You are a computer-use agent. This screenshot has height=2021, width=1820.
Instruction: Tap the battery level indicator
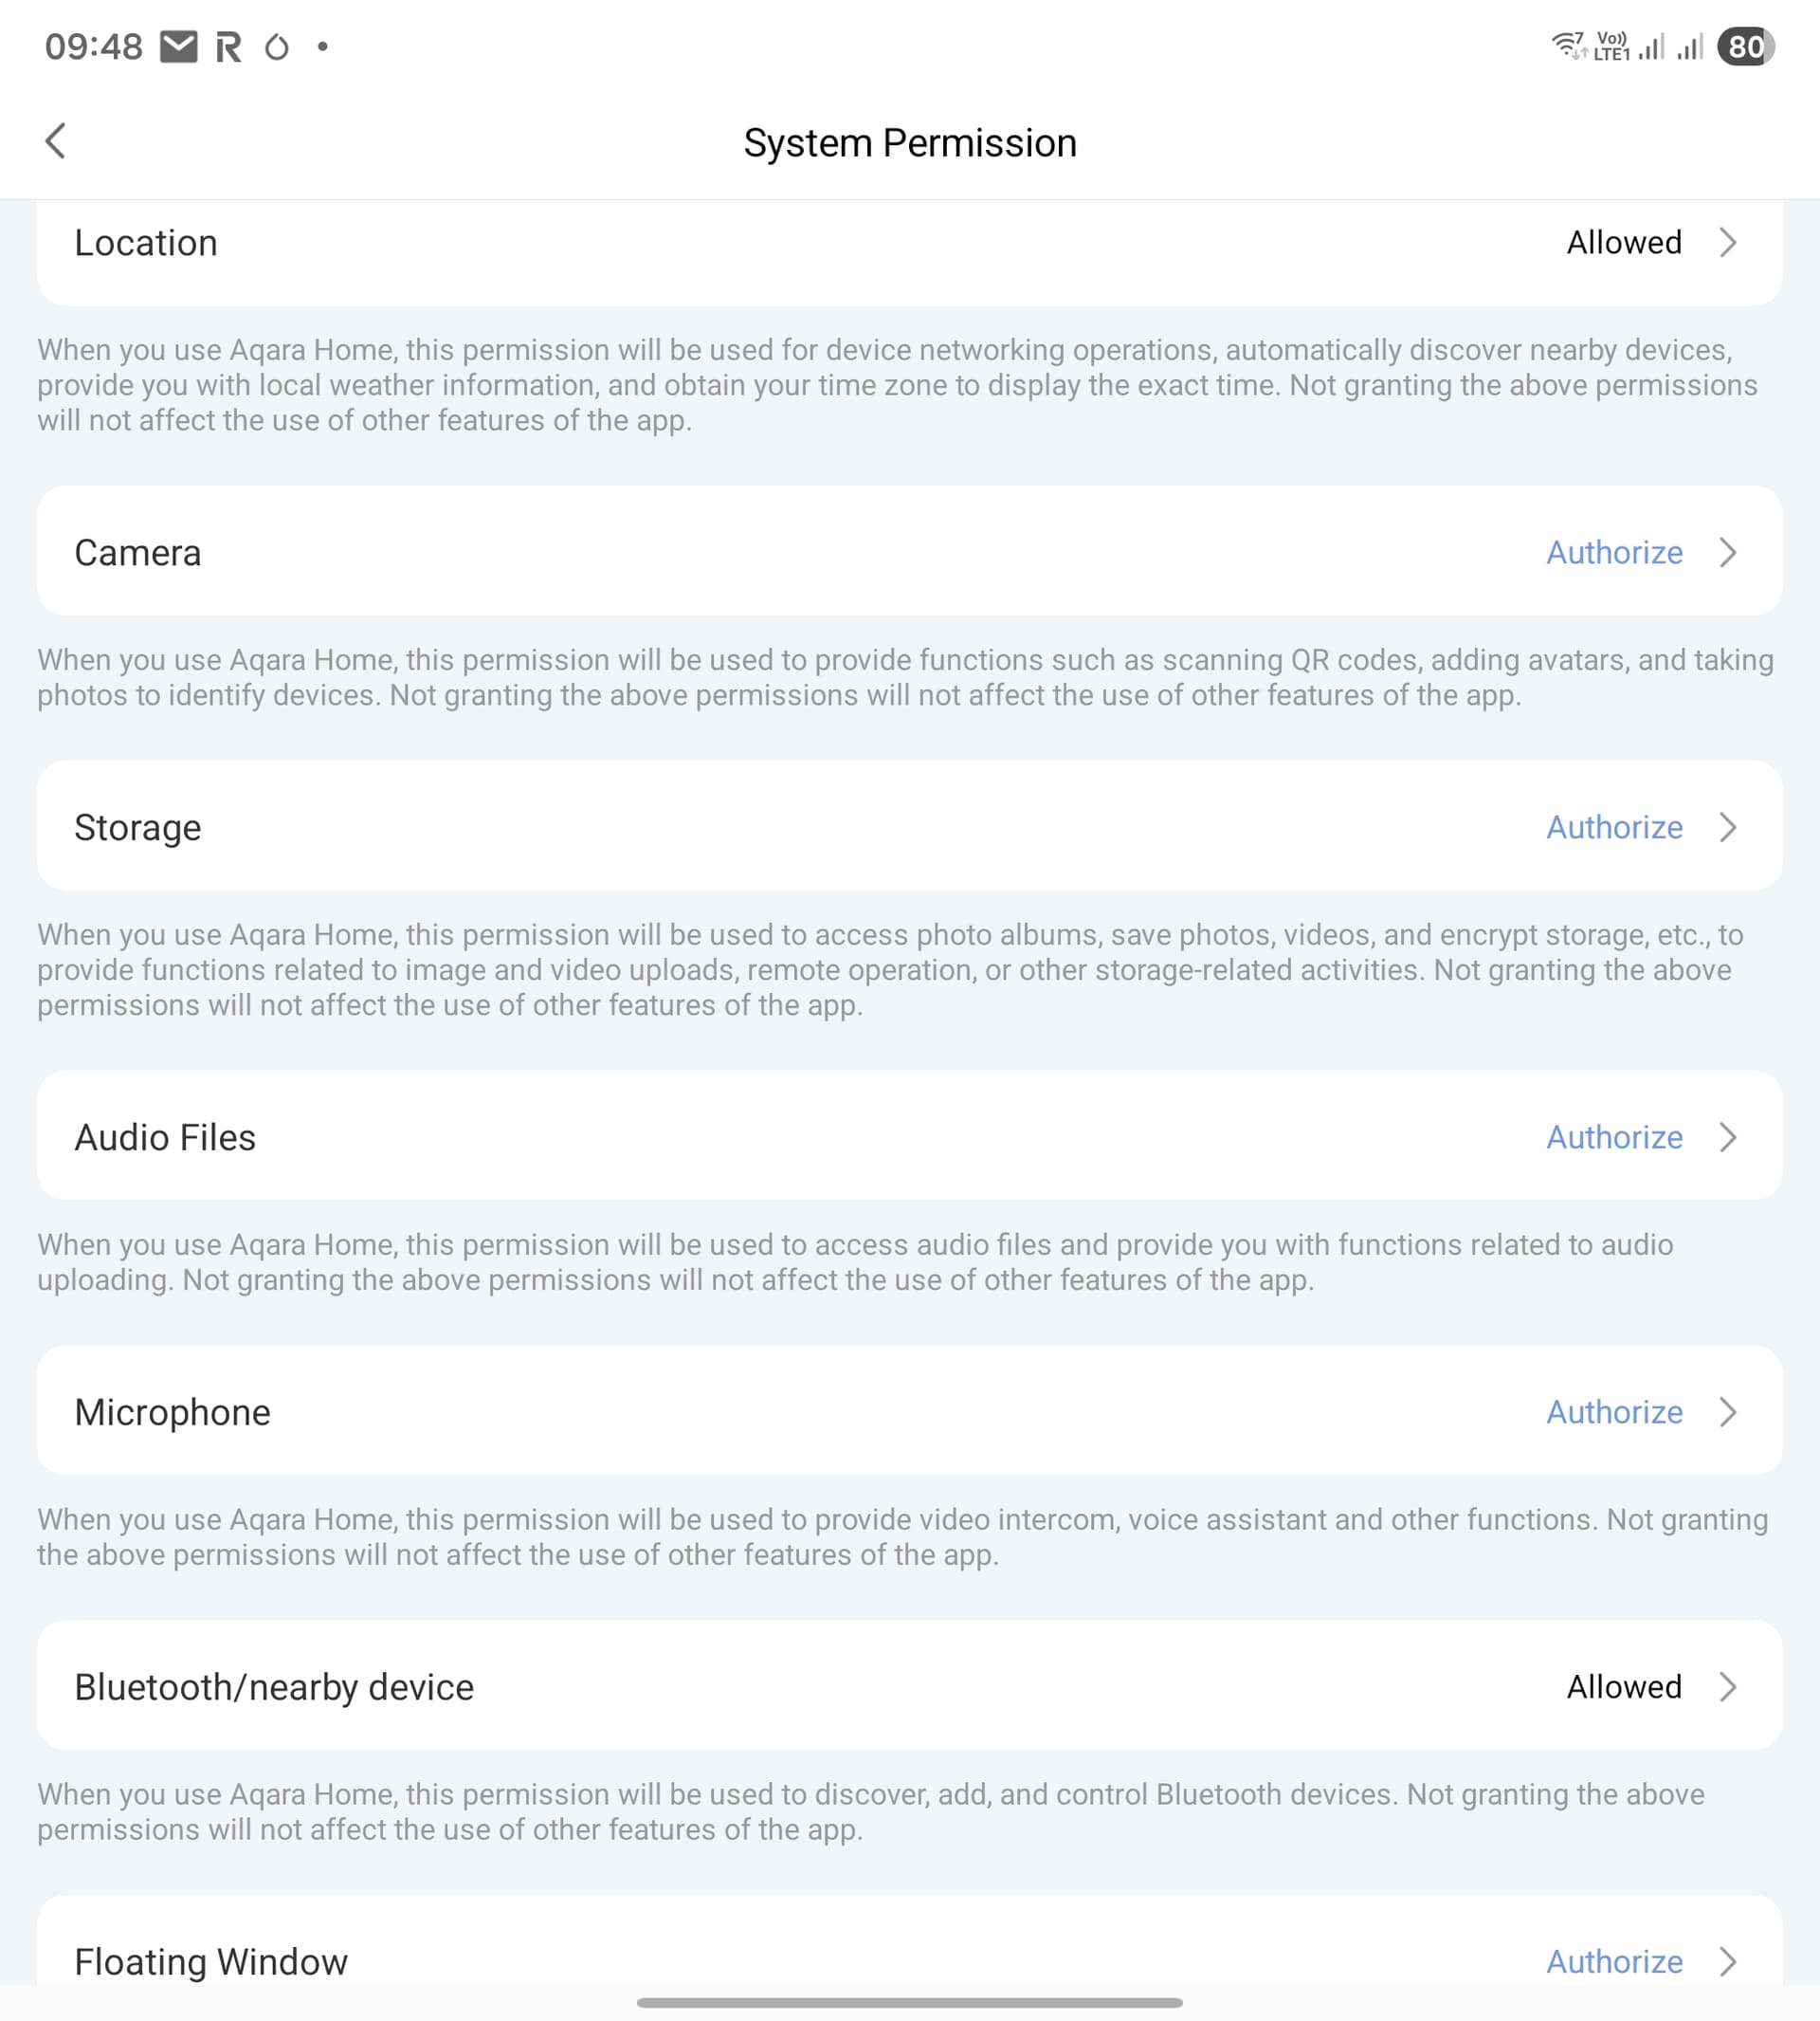point(1745,47)
